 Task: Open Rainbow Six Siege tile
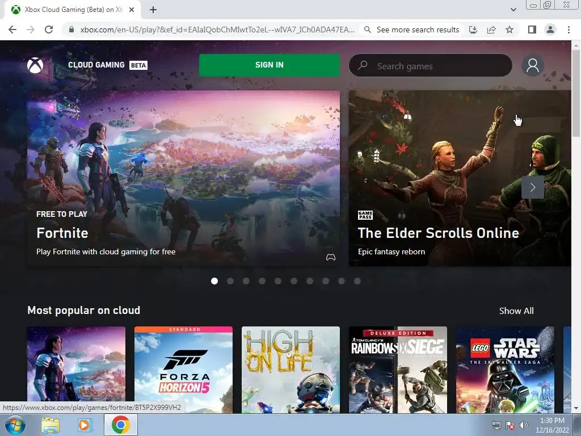click(398, 370)
